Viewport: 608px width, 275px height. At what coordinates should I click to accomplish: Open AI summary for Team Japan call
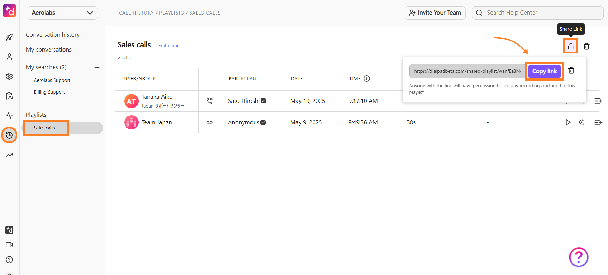[581, 122]
